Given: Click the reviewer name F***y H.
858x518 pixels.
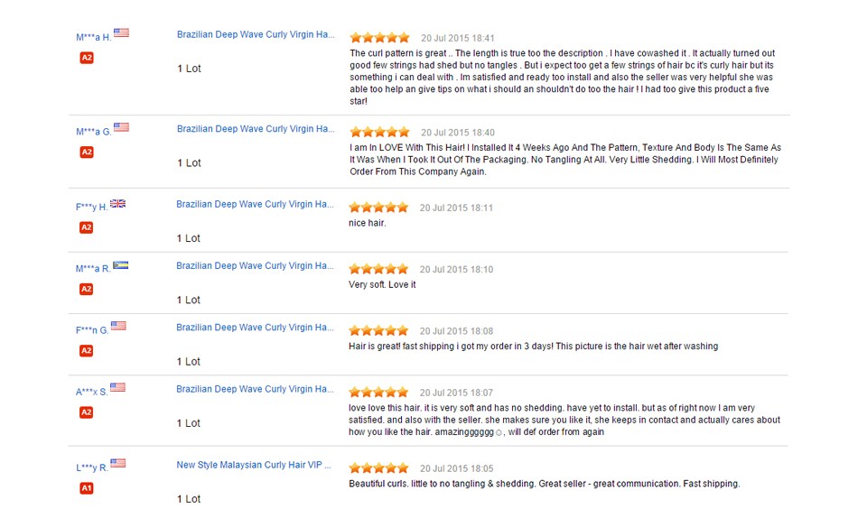Looking at the screenshot, I should [x=91, y=208].
